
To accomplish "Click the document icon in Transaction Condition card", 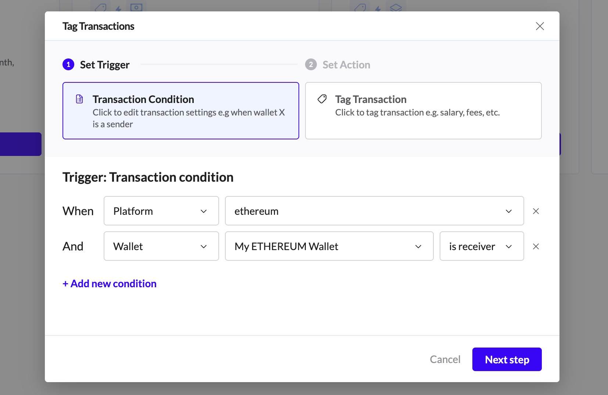I will coord(79,99).
